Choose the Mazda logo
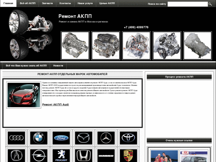The height and width of the screenshot is (162, 216). coord(83,138)
